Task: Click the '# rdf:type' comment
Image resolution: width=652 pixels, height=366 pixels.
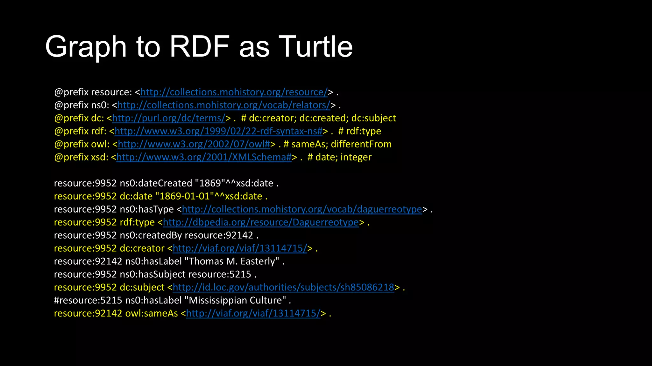Action: (360, 131)
